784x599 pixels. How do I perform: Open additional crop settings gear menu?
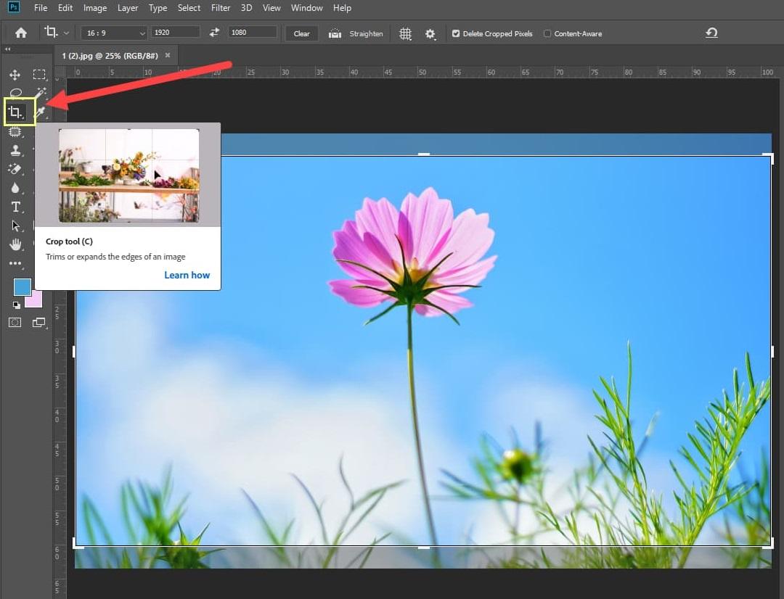(430, 33)
